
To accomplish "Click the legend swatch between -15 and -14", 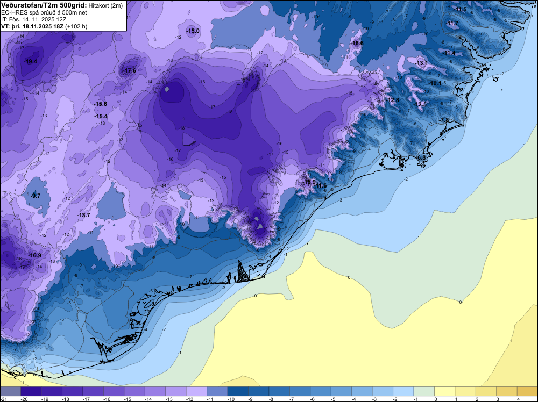I will pyautogui.click(x=134, y=391).
